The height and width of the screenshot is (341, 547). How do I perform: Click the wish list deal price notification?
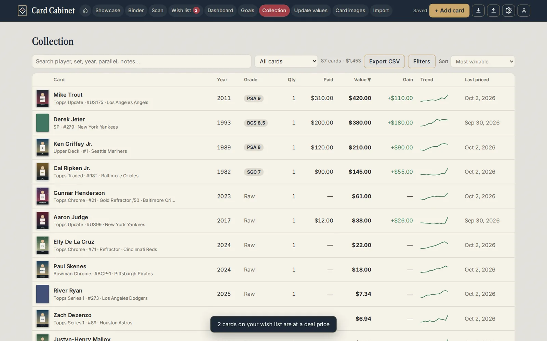(x=273, y=324)
